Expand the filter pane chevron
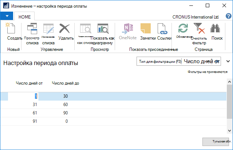Viewport: 233px width, 150px height. point(228,61)
